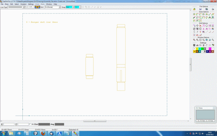Screen dimensions: 217x136
Task: Open the Edit menu
Action: coord(12,4)
